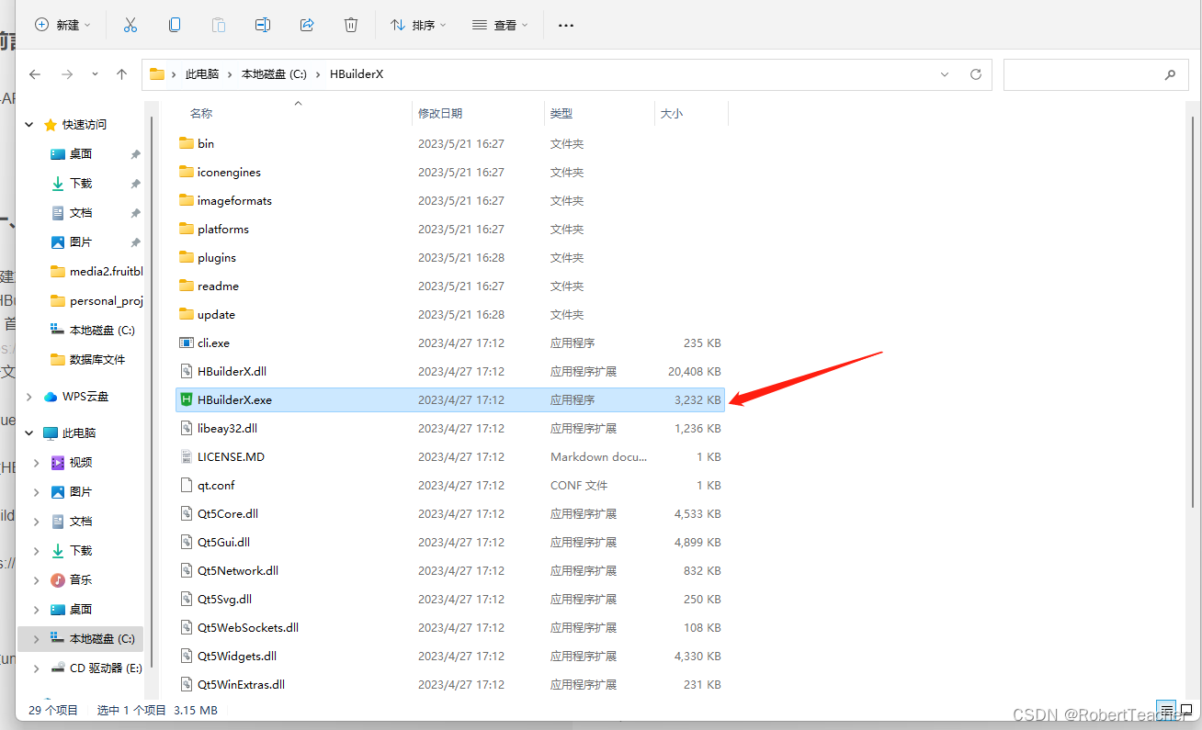Click the 音乐 music icon in sidebar
The width and height of the screenshot is (1202, 730).
click(x=58, y=579)
